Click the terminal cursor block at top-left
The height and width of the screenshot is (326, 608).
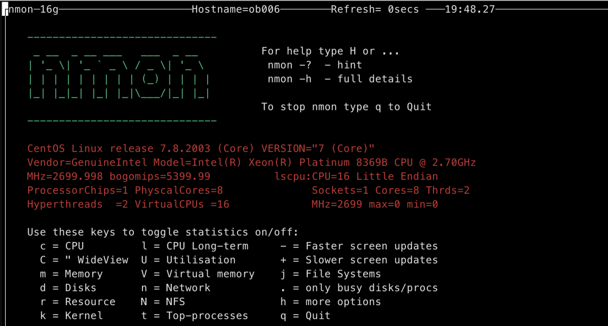(x=5, y=9)
